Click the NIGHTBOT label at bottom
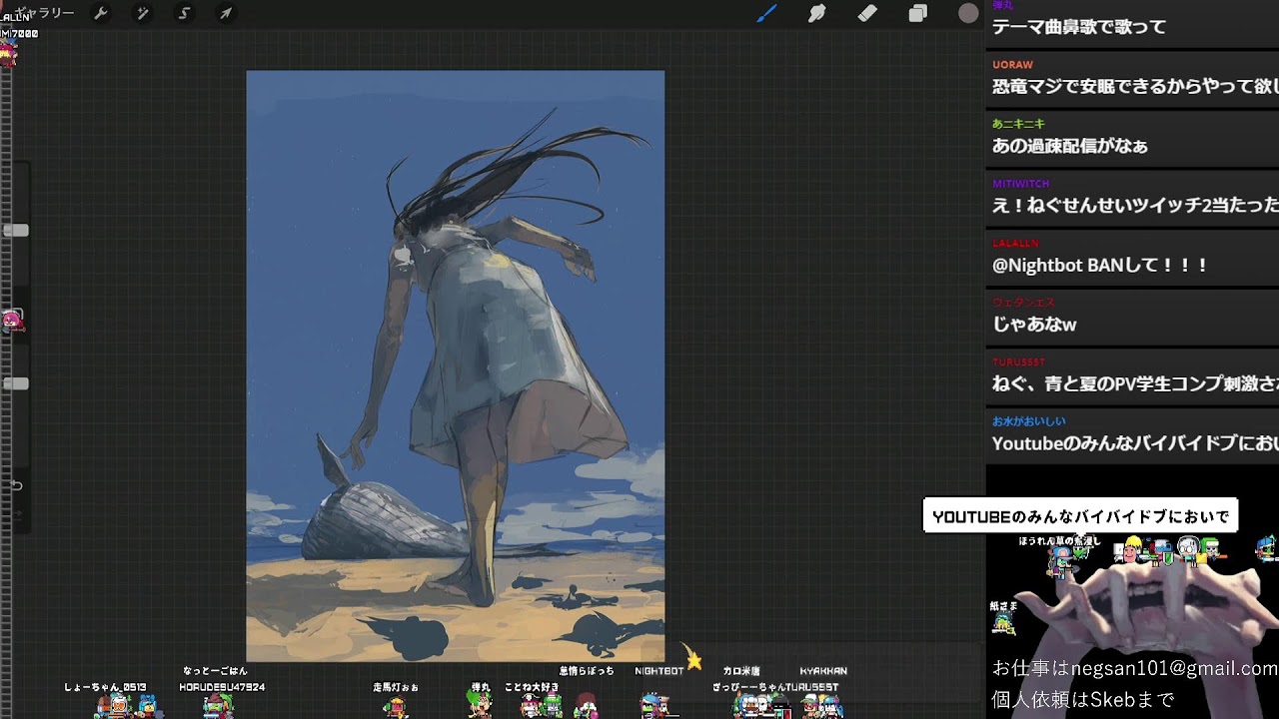Image resolution: width=1279 pixels, height=719 pixels. (659, 671)
